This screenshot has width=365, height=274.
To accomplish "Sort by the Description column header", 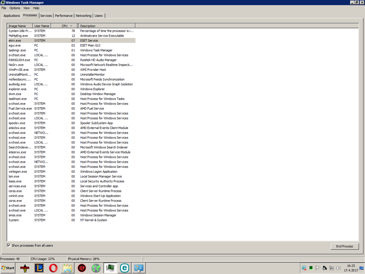I will click(x=107, y=26).
